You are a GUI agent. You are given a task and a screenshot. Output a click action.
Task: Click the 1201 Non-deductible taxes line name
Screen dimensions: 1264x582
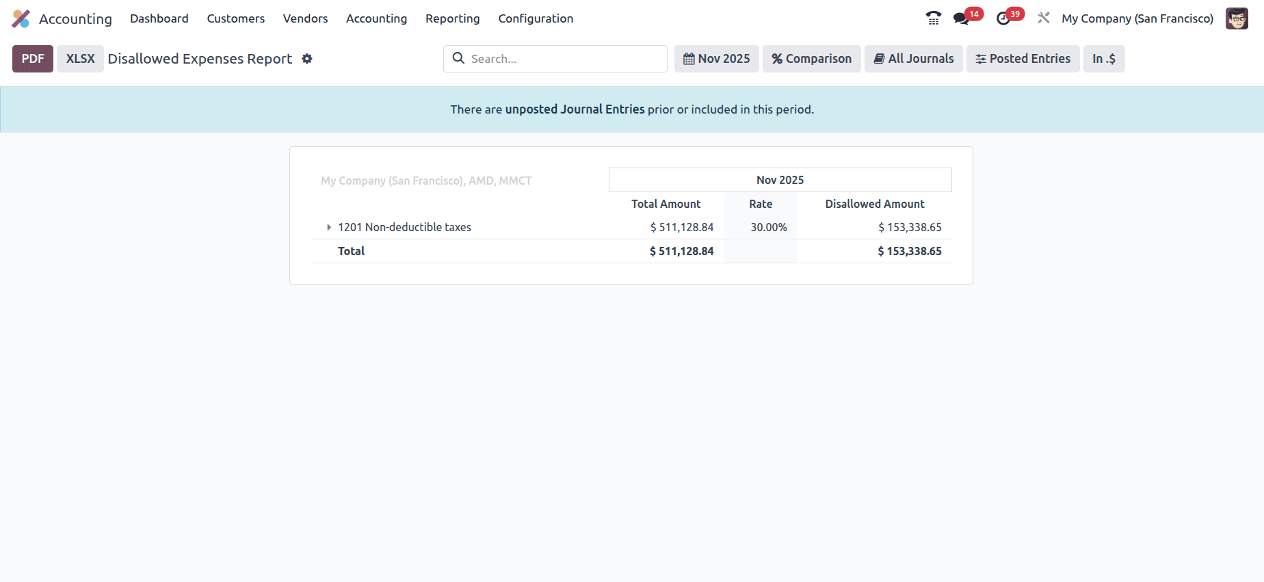point(404,227)
